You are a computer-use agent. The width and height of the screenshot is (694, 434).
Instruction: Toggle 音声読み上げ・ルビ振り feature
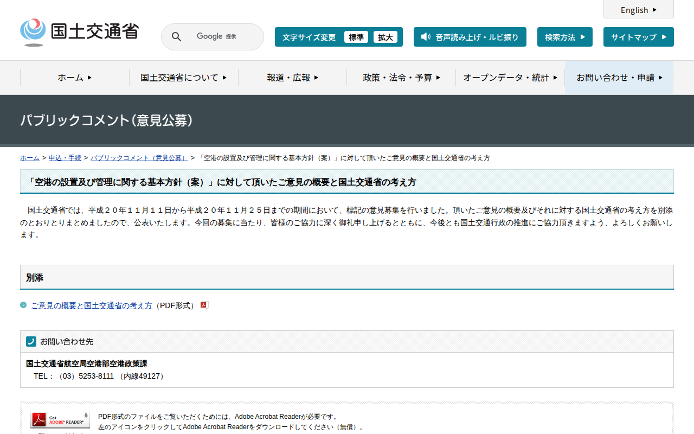click(x=470, y=37)
